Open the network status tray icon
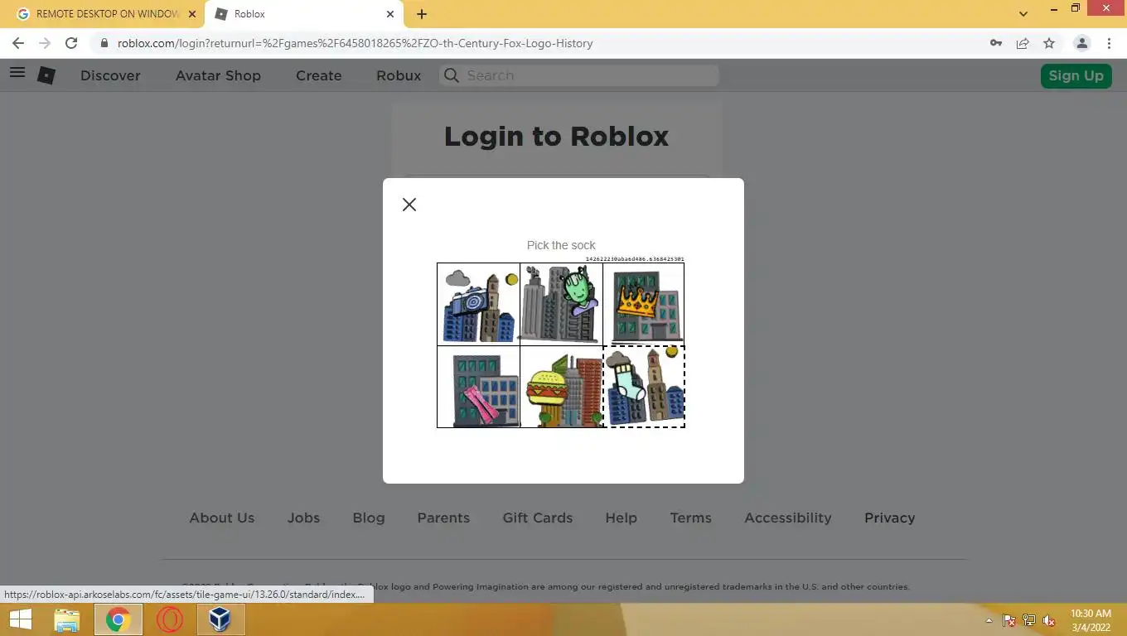 tap(1029, 620)
